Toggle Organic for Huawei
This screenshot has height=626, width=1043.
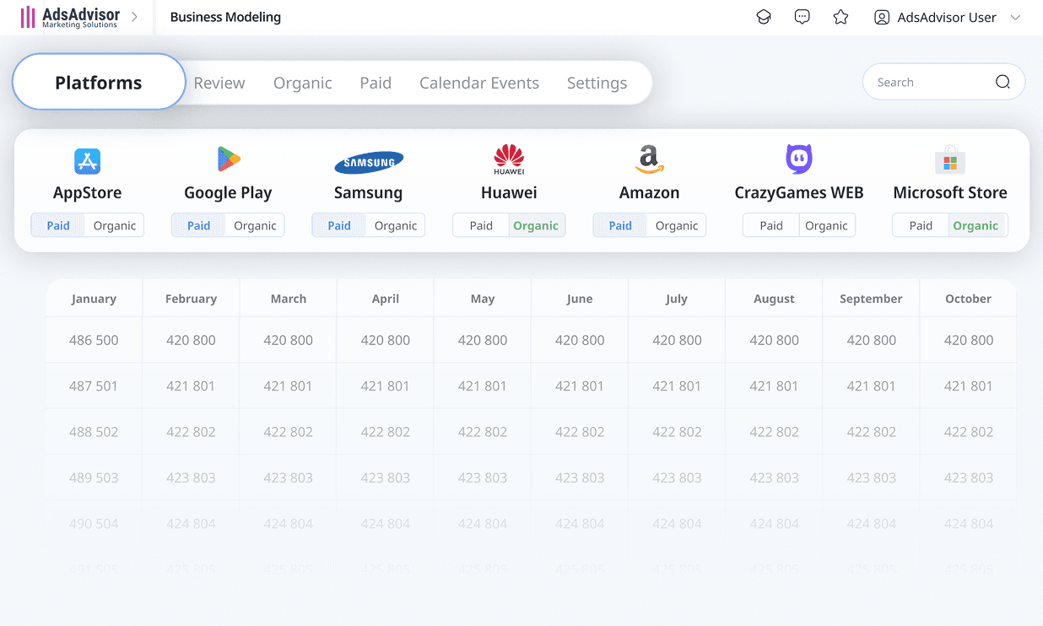tap(536, 225)
